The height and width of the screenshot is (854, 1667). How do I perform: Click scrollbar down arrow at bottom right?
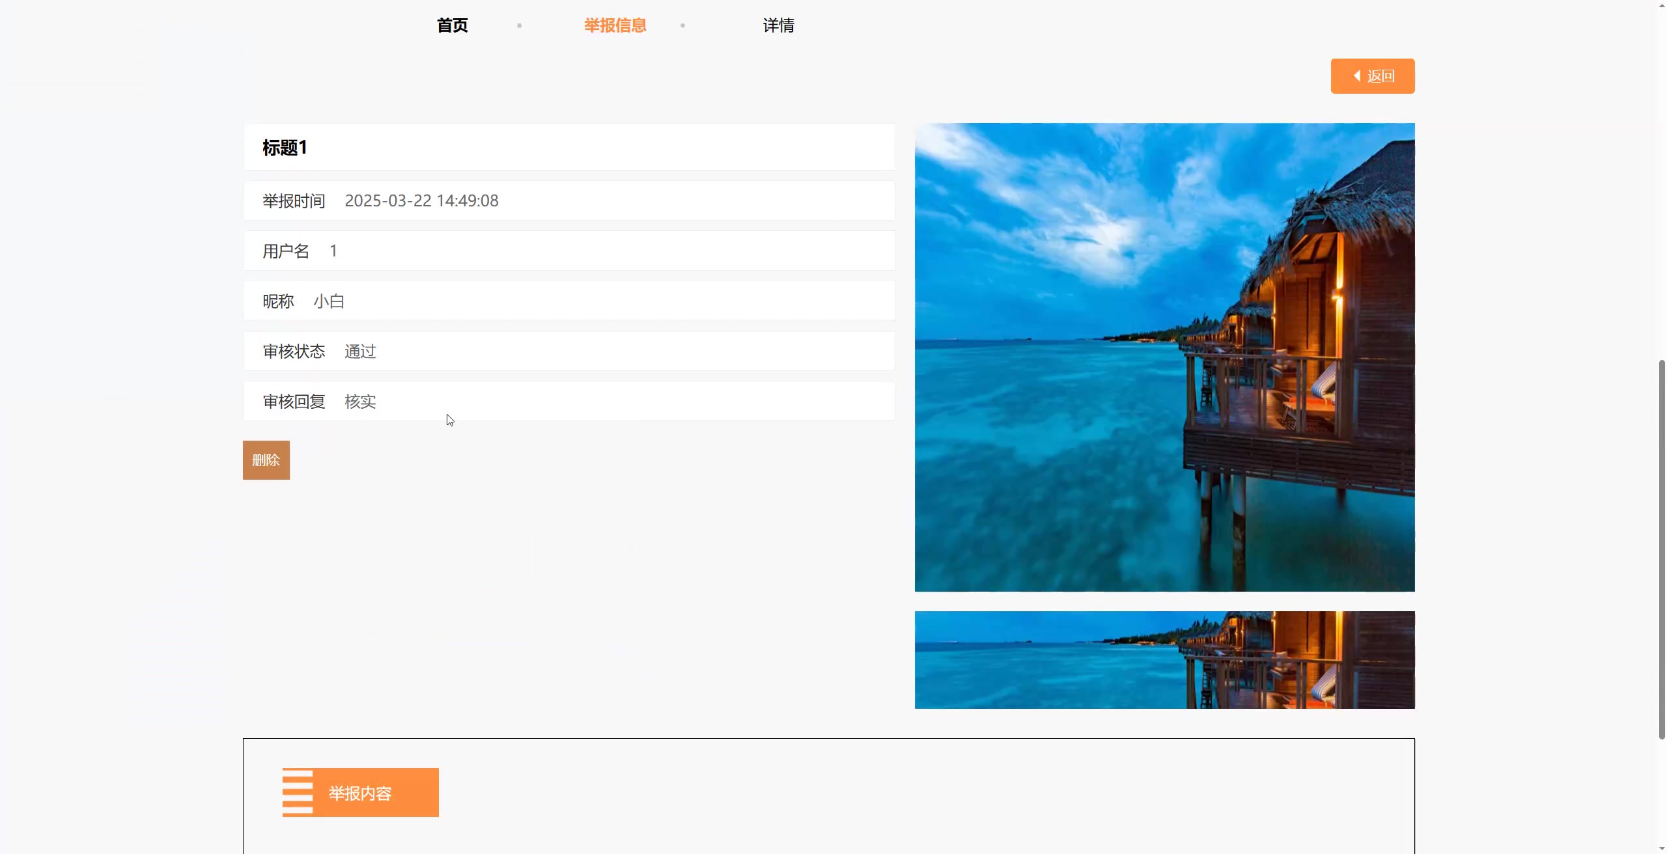coord(1661,849)
